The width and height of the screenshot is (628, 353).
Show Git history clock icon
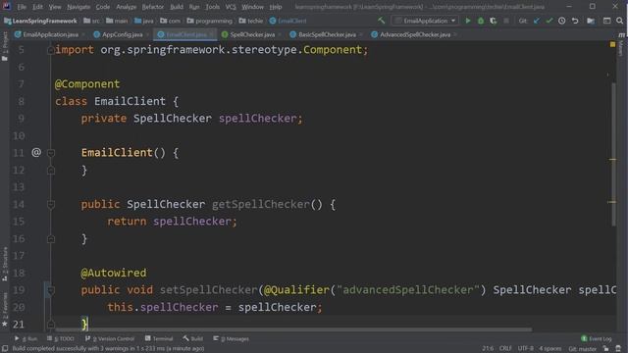pyautogui.click(x=562, y=21)
